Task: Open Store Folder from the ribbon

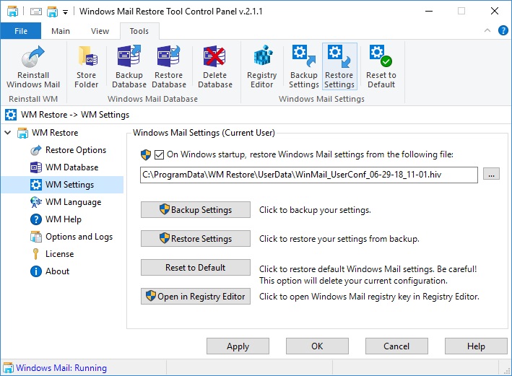Action: coord(86,66)
